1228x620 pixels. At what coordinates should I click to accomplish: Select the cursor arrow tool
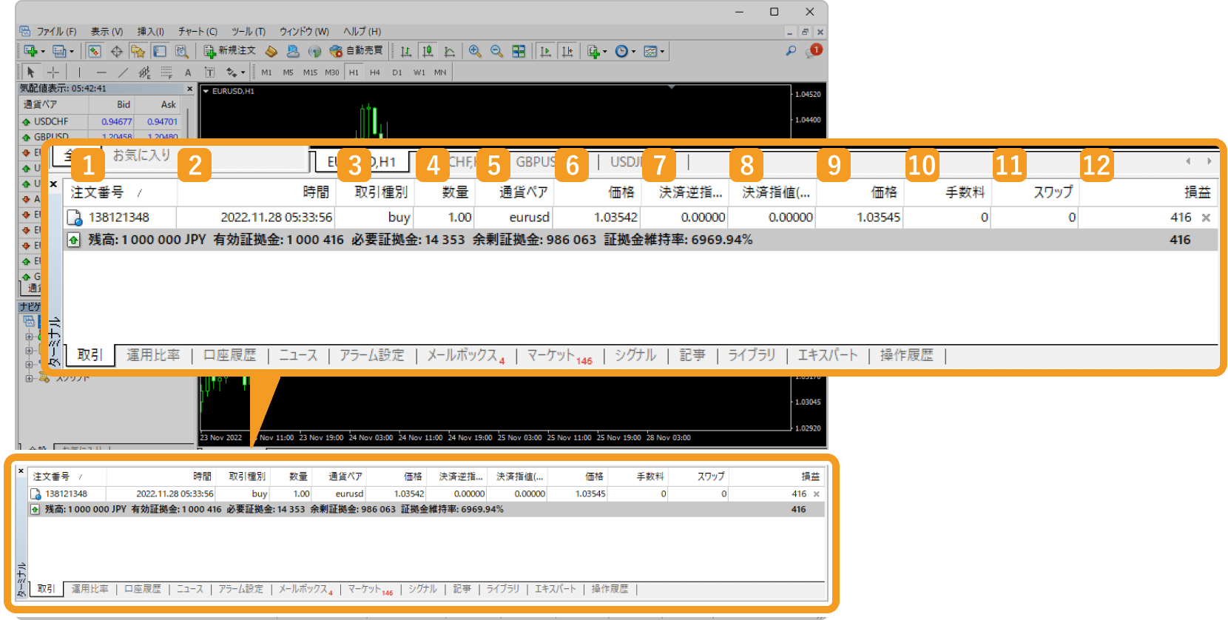(x=31, y=72)
